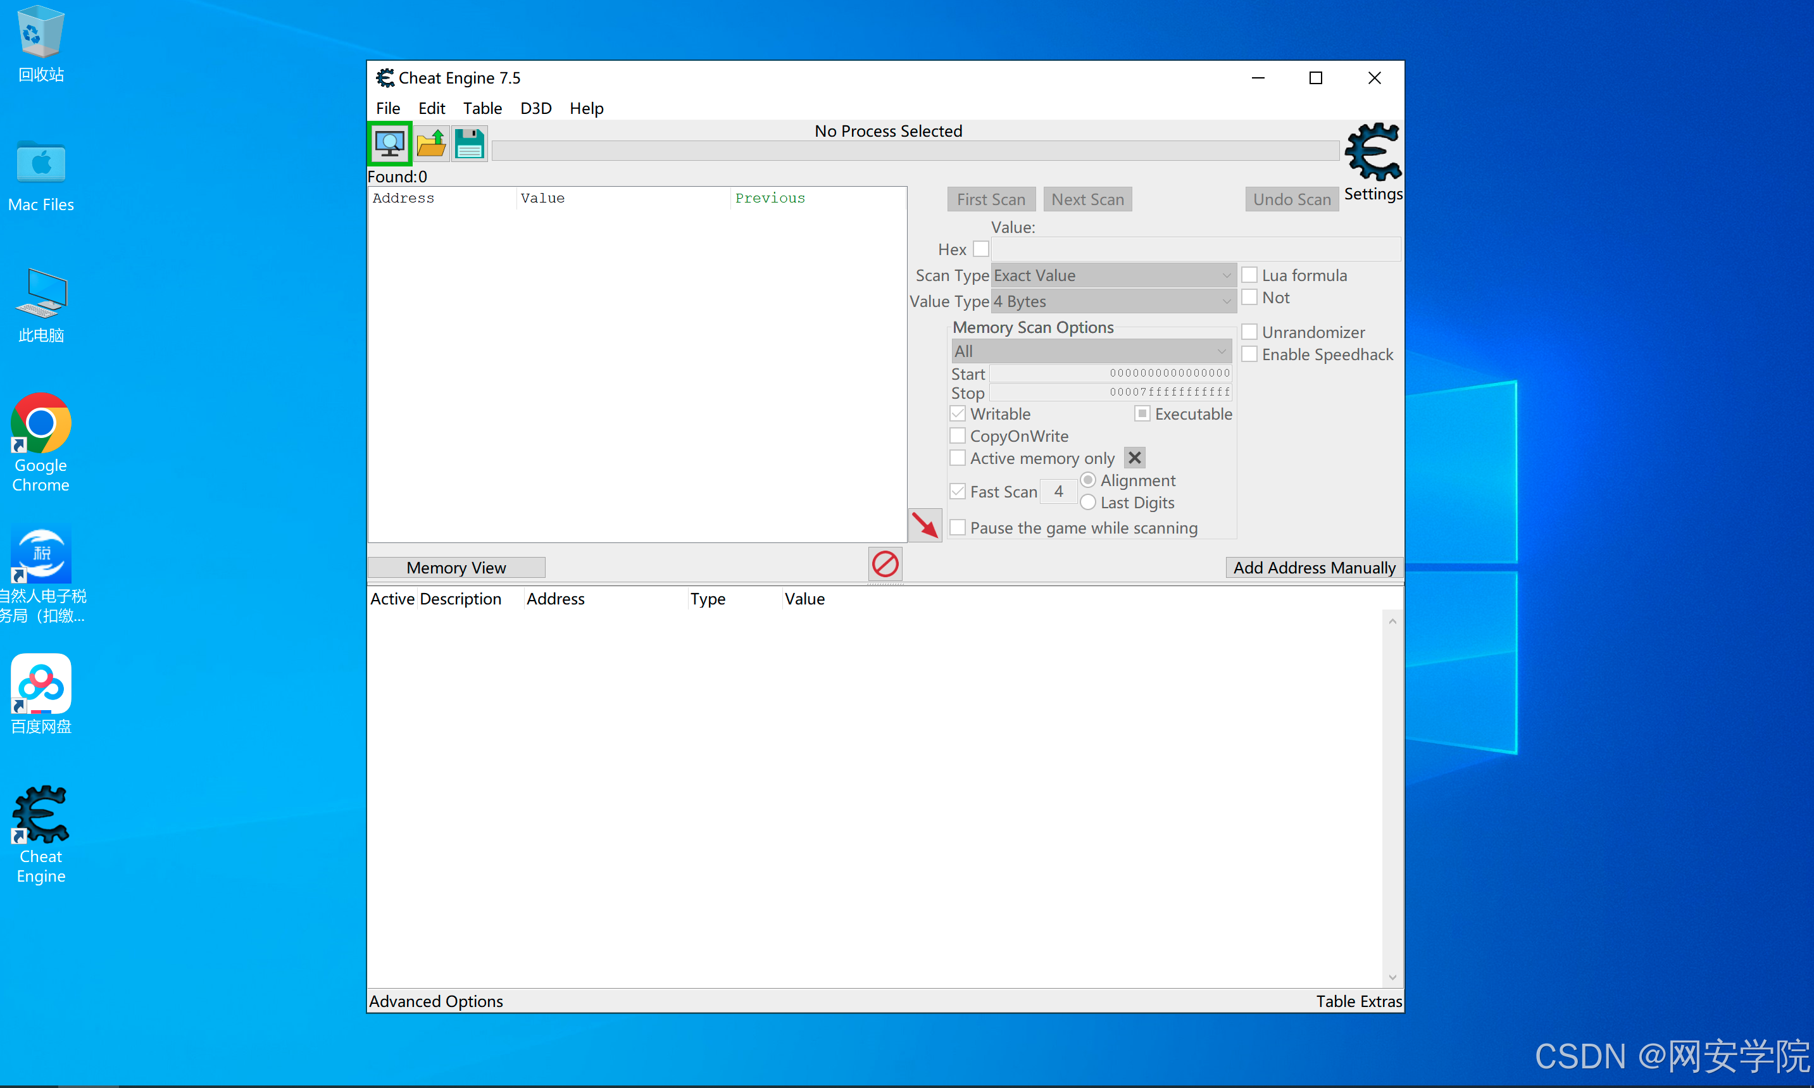Click the red arrow add-to-list icon
The width and height of the screenshot is (1814, 1088).
pos(924,525)
